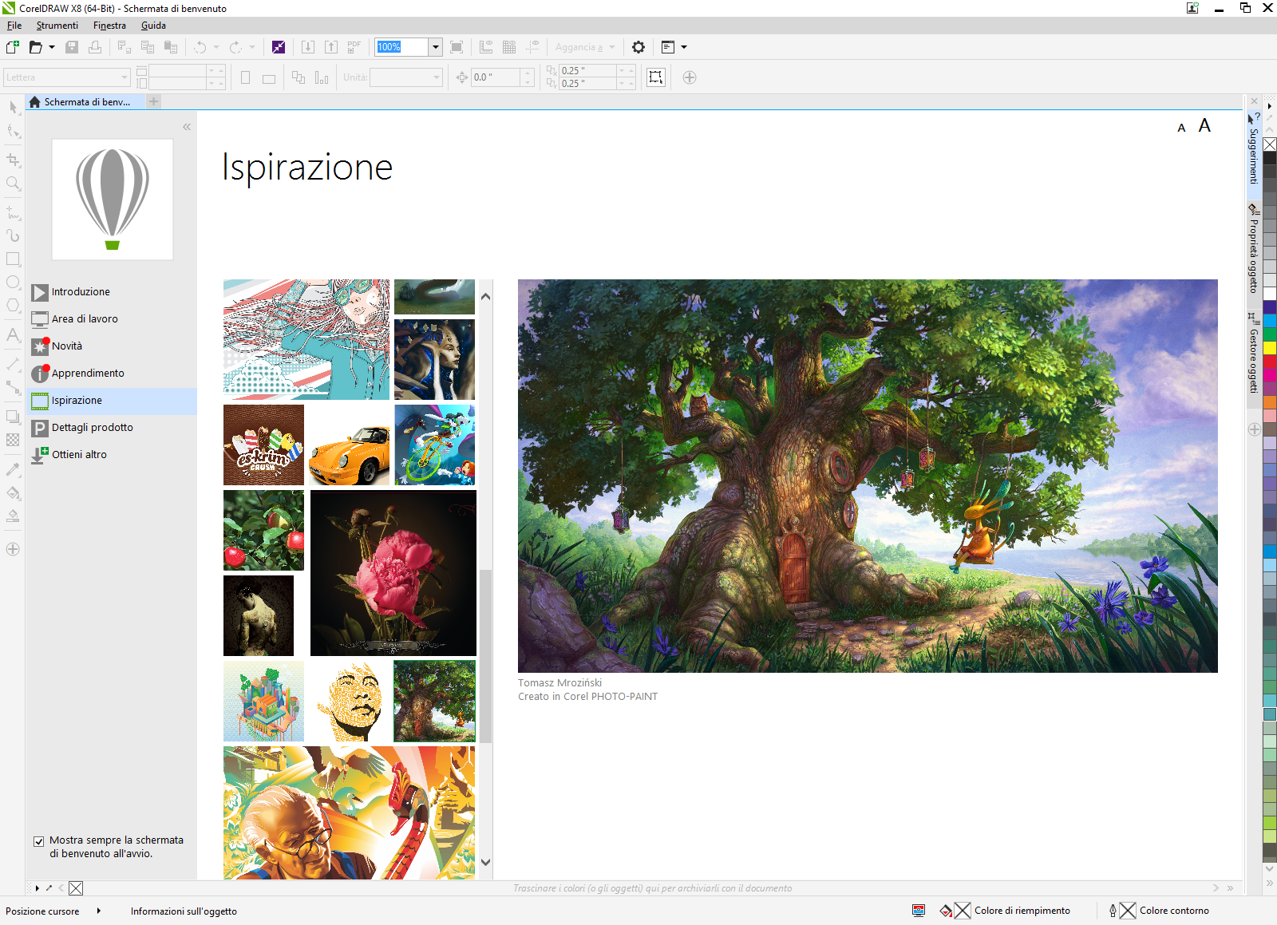The height and width of the screenshot is (925, 1277).
Task: Click the New document icon
Action: 12,47
